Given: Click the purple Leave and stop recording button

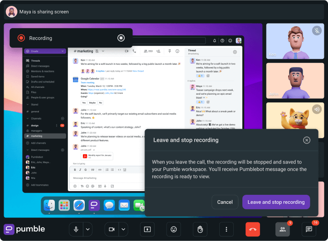Looking at the screenshot, I should (x=276, y=202).
